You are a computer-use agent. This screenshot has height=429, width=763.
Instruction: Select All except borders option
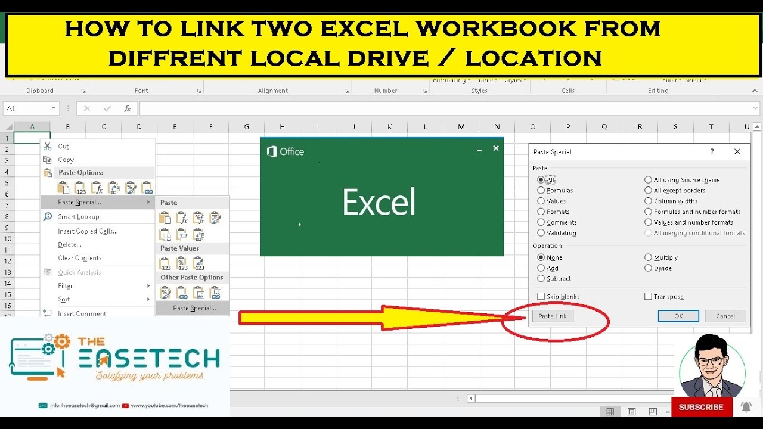pyautogui.click(x=648, y=190)
